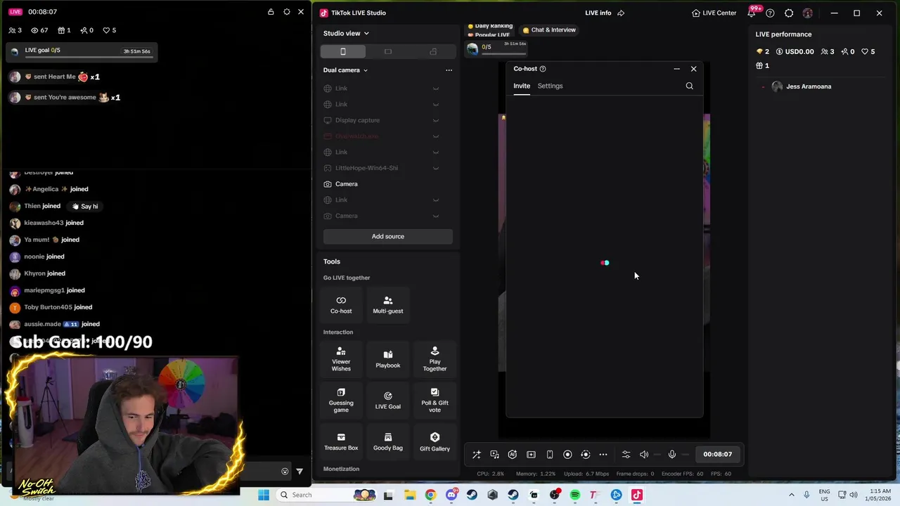The height and width of the screenshot is (506, 900).
Task: Click the 0/5 goal progress in preview
Action: point(496,48)
